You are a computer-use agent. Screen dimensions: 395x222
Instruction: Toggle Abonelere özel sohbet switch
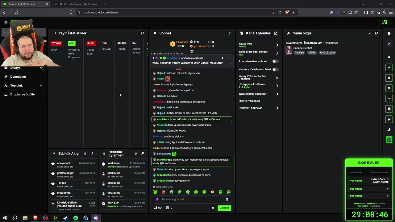click(x=275, y=61)
